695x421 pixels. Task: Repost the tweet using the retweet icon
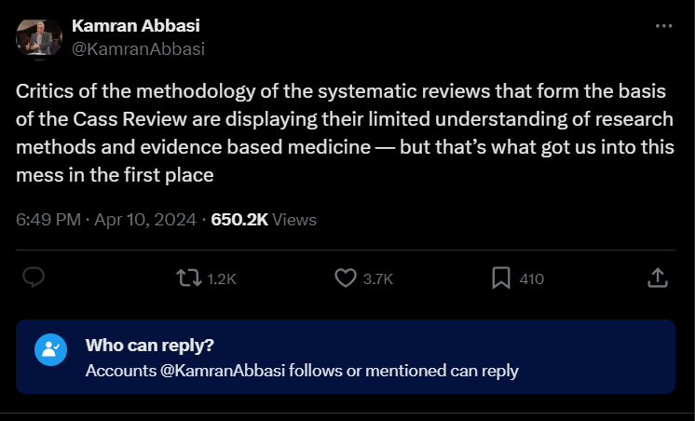click(x=187, y=278)
